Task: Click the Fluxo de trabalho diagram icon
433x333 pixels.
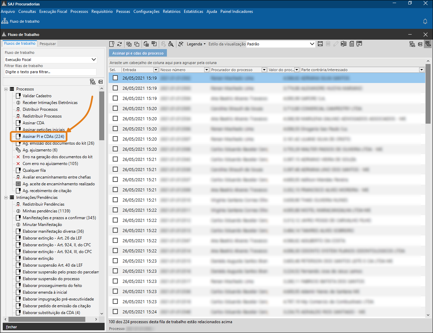Action: point(5,21)
